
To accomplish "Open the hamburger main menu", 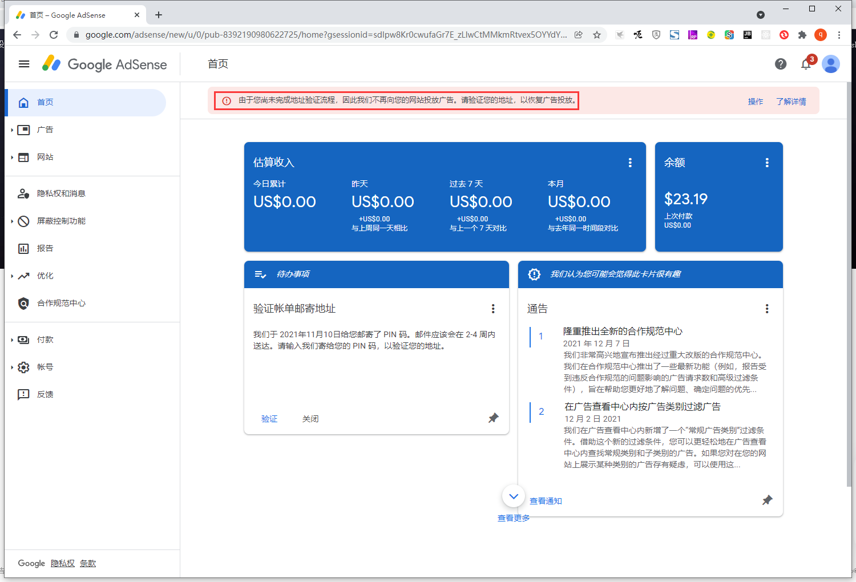I will 24,64.
